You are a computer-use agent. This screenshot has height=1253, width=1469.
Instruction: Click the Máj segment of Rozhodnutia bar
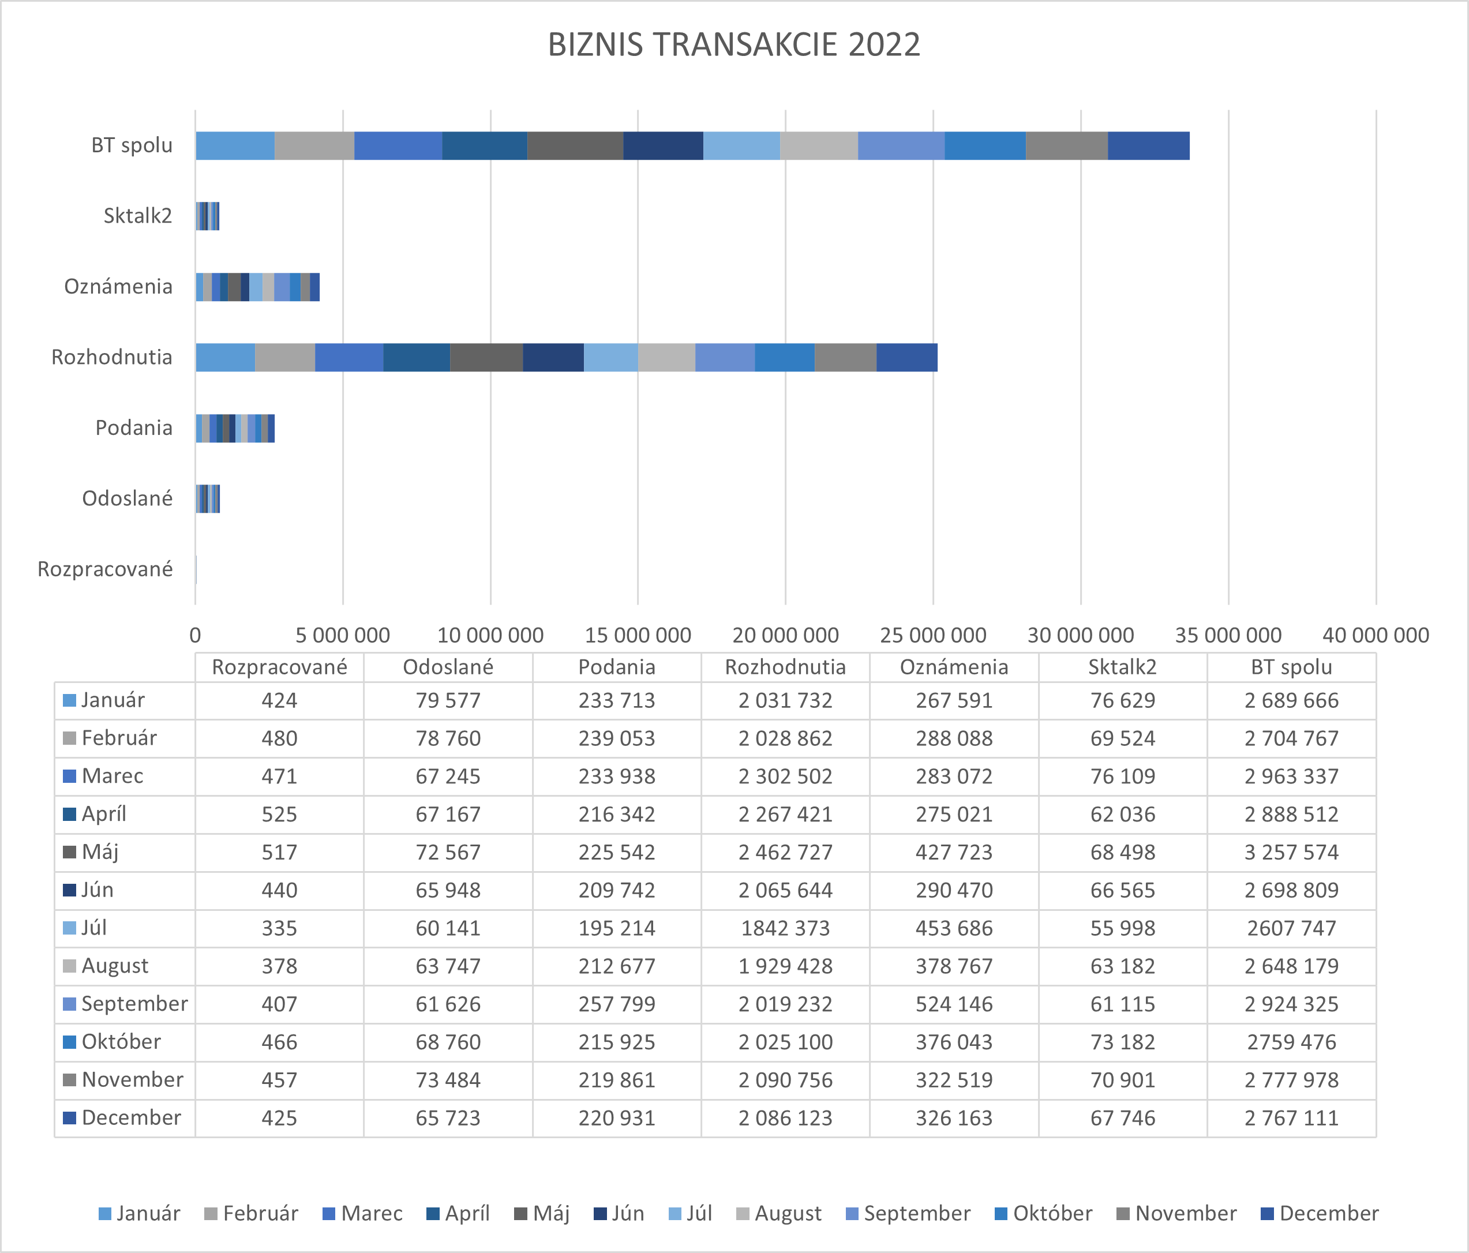coord(486,357)
